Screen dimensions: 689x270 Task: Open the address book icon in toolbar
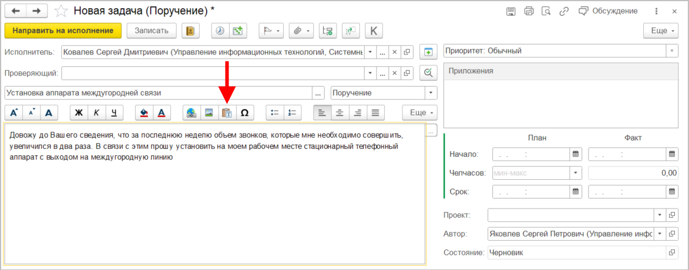[x=191, y=30]
